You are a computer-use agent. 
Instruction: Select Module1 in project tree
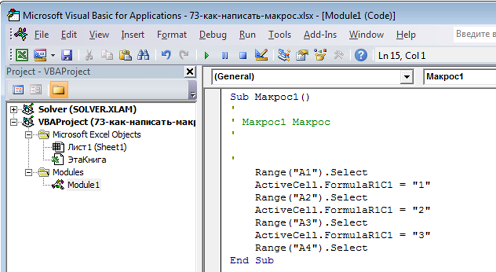(83, 185)
